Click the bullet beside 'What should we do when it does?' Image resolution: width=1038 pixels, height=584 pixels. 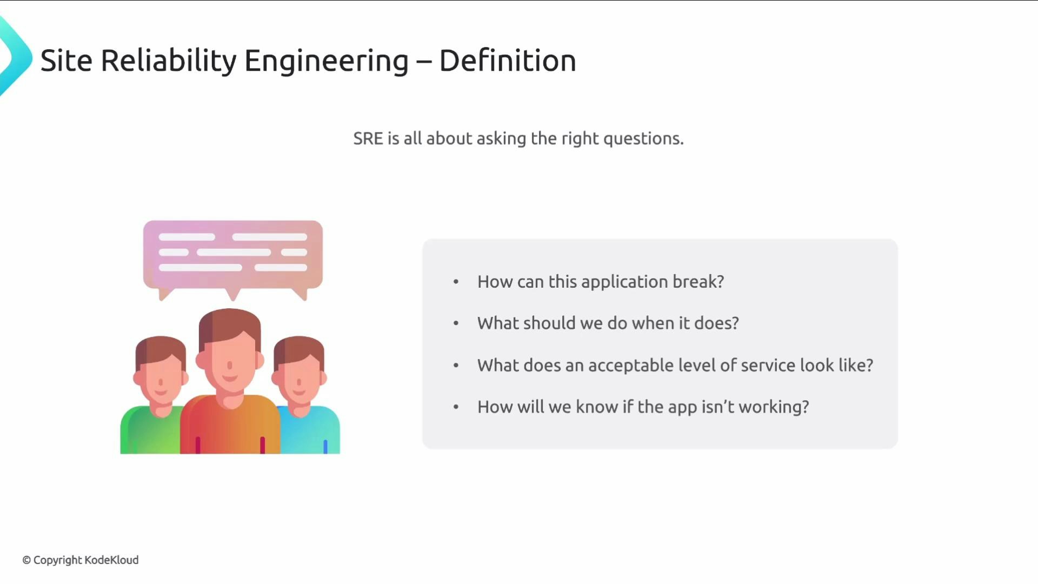(x=456, y=323)
